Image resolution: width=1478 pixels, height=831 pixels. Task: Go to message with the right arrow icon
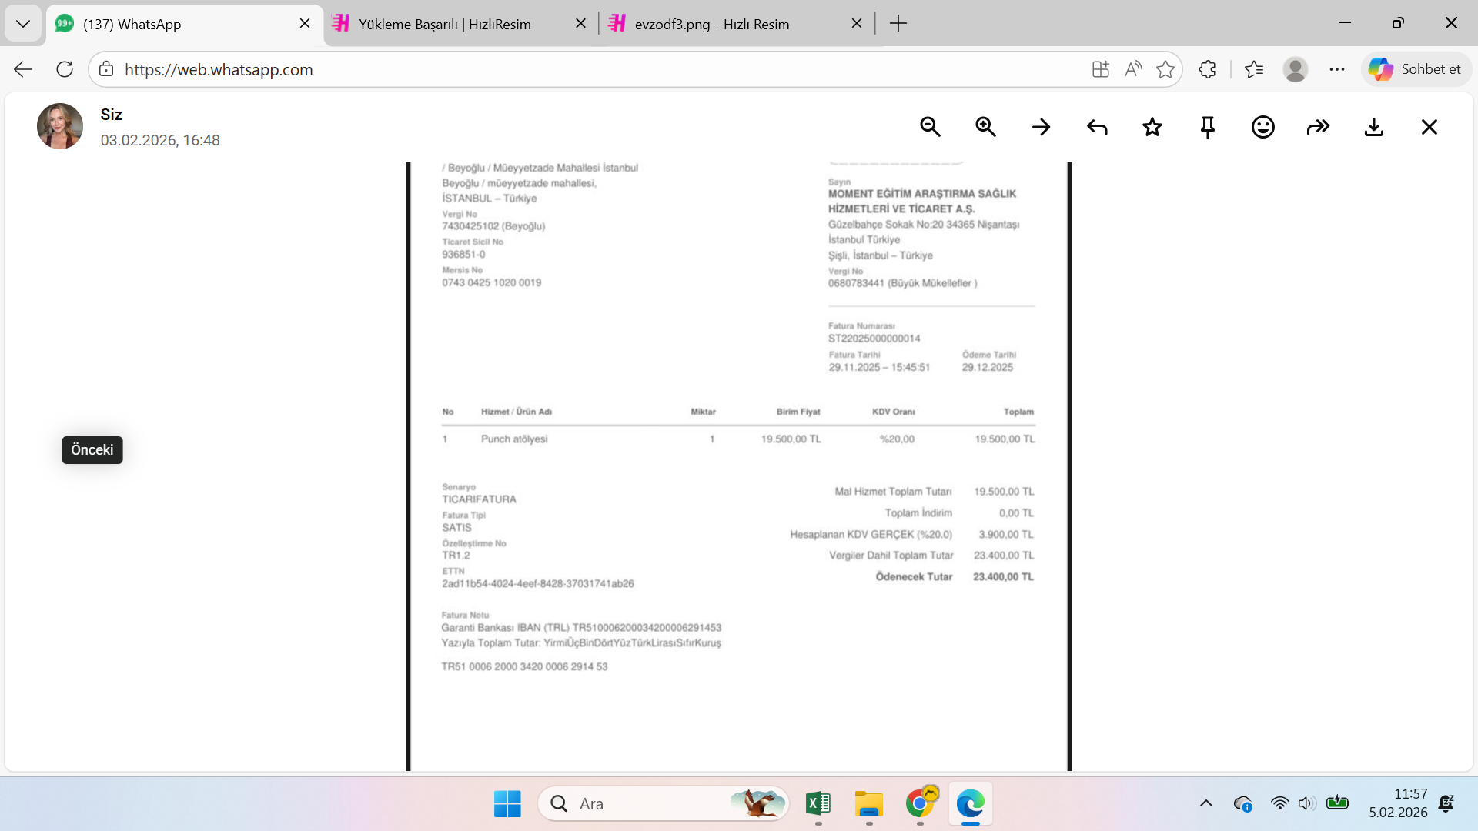1041,127
